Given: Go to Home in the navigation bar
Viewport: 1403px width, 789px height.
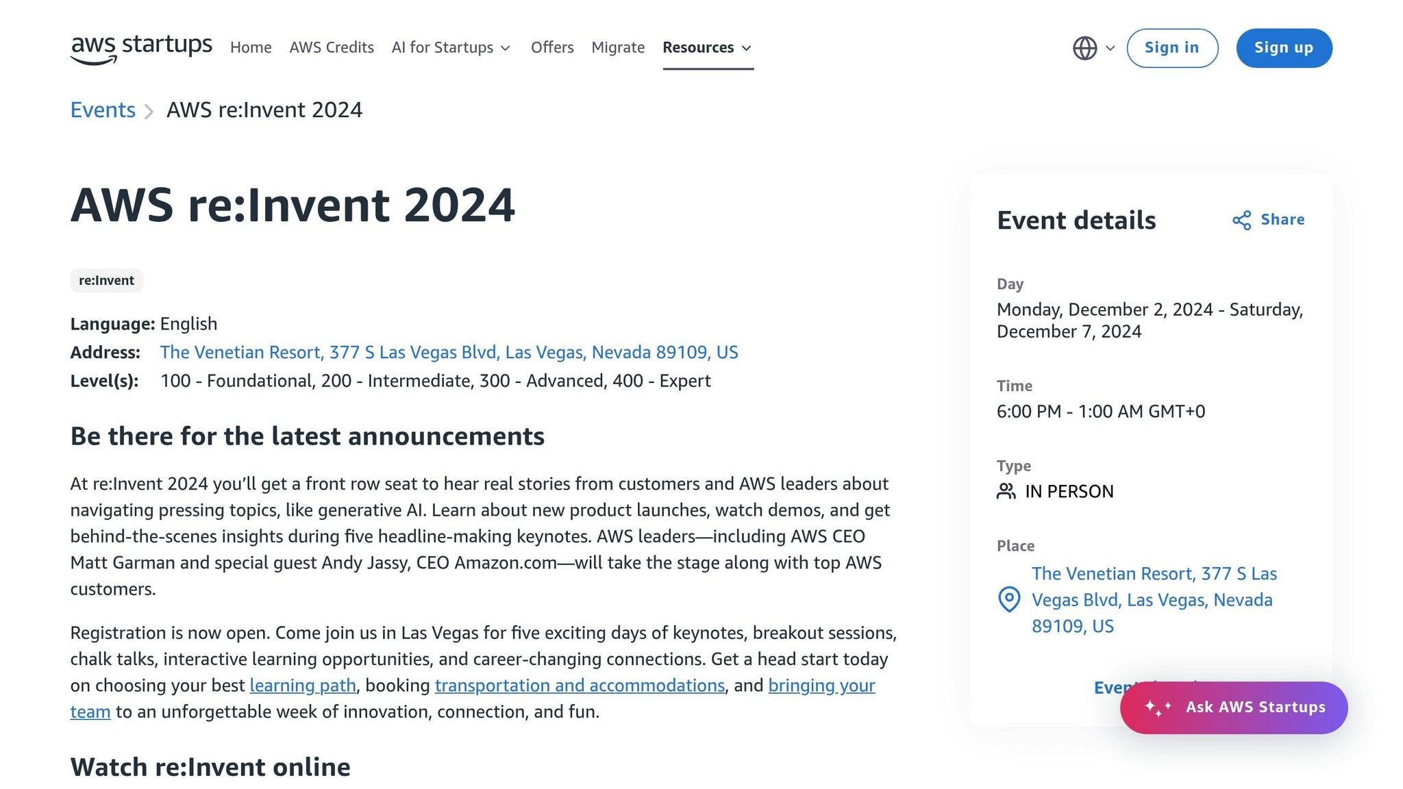Looking at the screenshot, I should tap(251, 47).
